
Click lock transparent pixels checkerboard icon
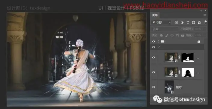click(x=161, y=35)
